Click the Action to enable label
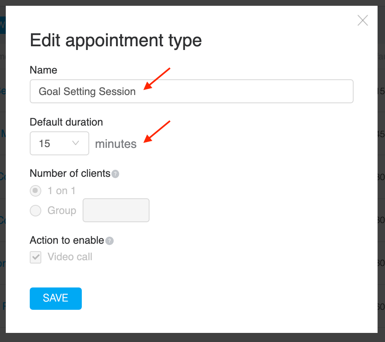 (67, 240)
